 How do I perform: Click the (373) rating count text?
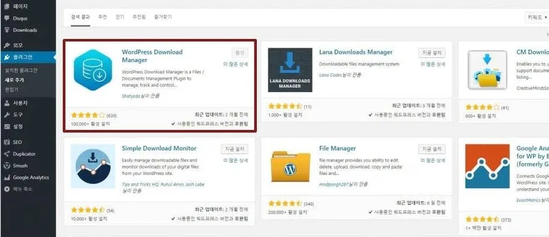tap(506, 220)
